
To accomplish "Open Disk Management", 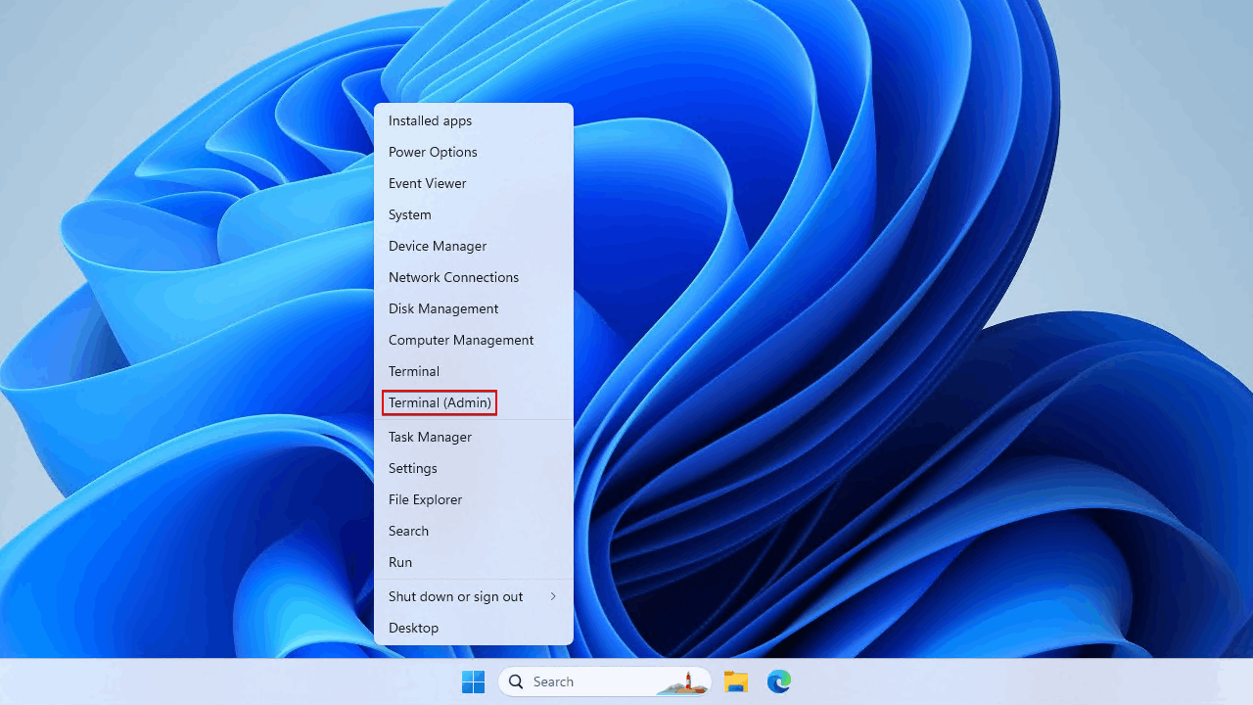I will pos(443,308).
